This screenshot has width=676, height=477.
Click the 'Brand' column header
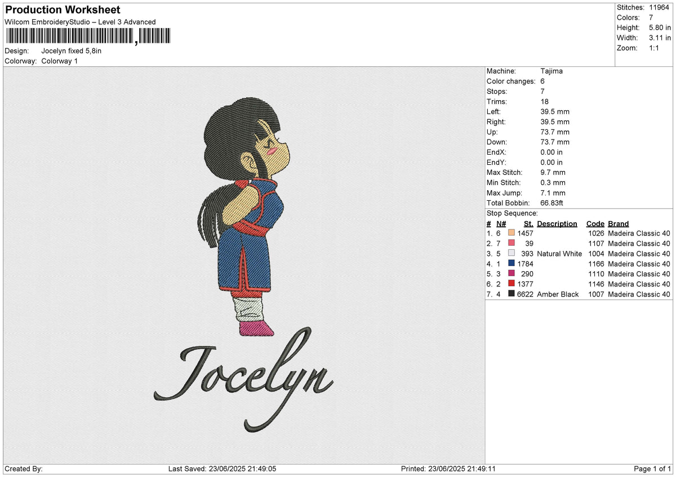(619, 223)
